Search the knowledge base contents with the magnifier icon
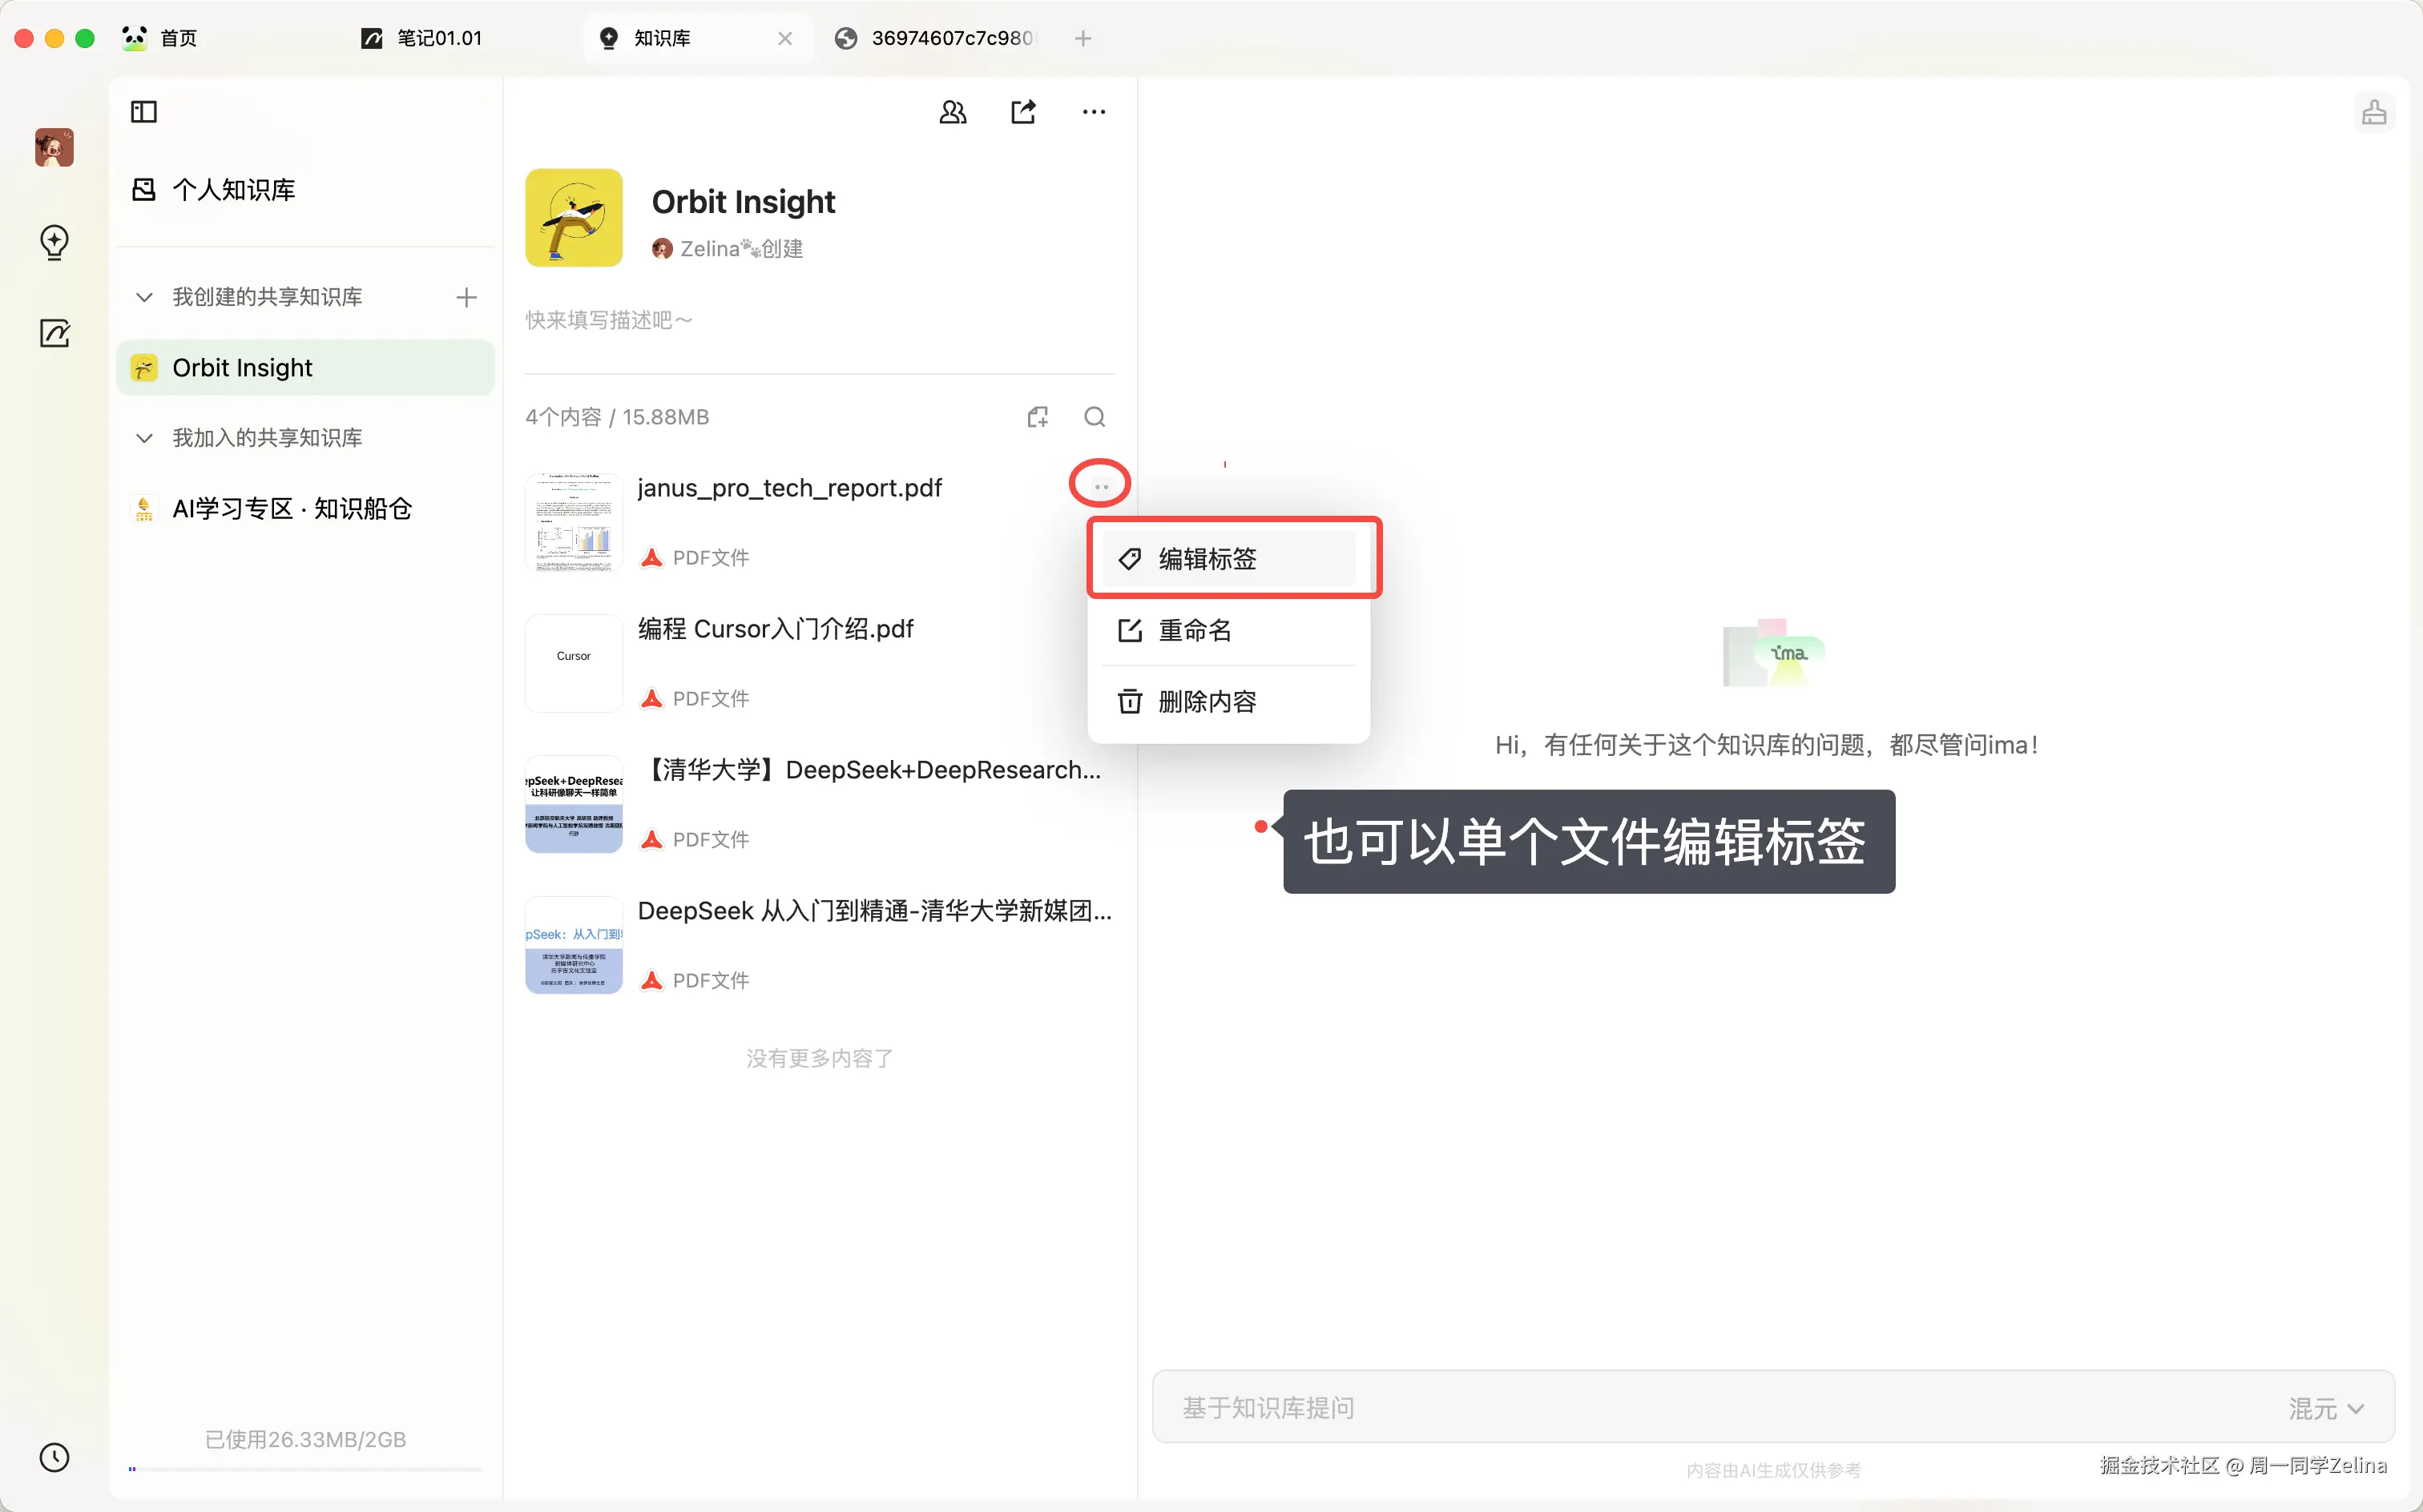 (x=1095, y=416)
